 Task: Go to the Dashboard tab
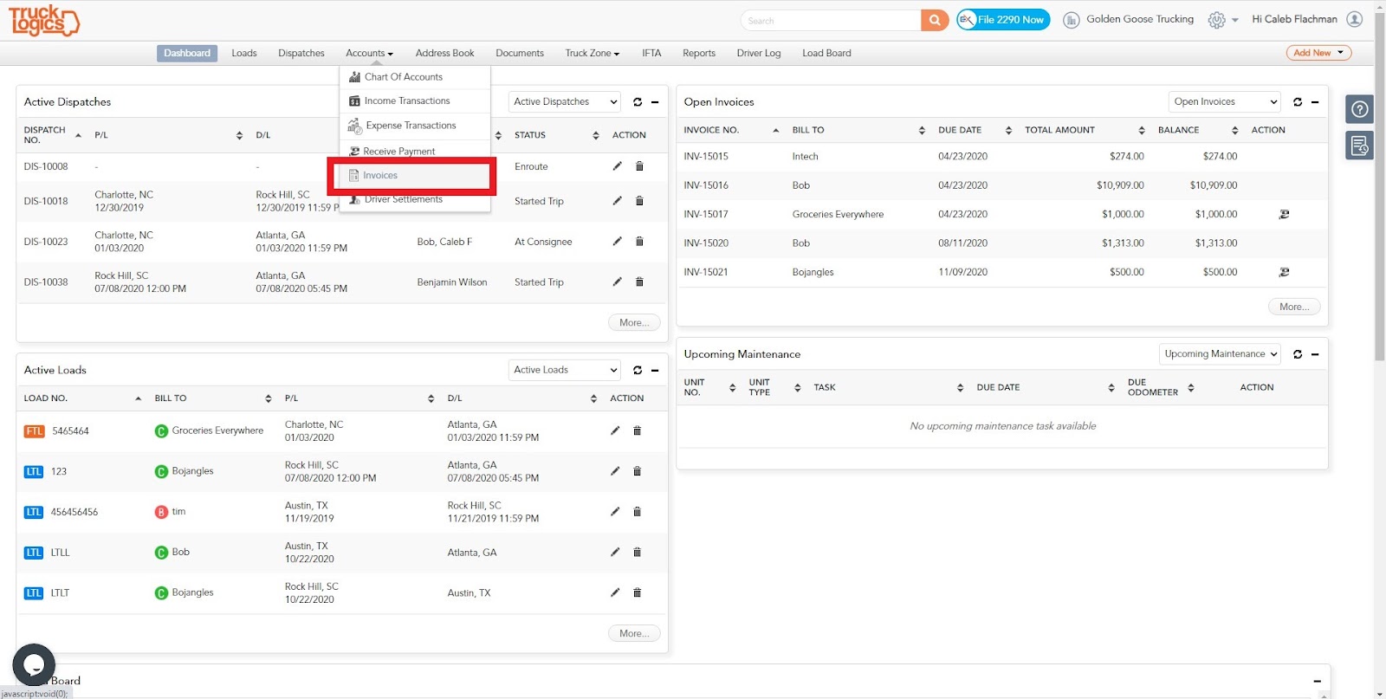(x=187, y=54)
